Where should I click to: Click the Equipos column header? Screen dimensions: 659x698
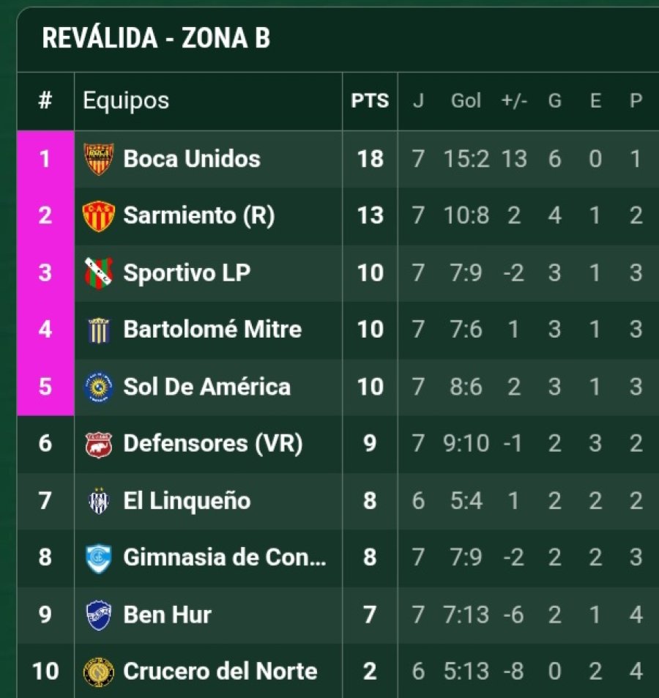pos(126,101)
